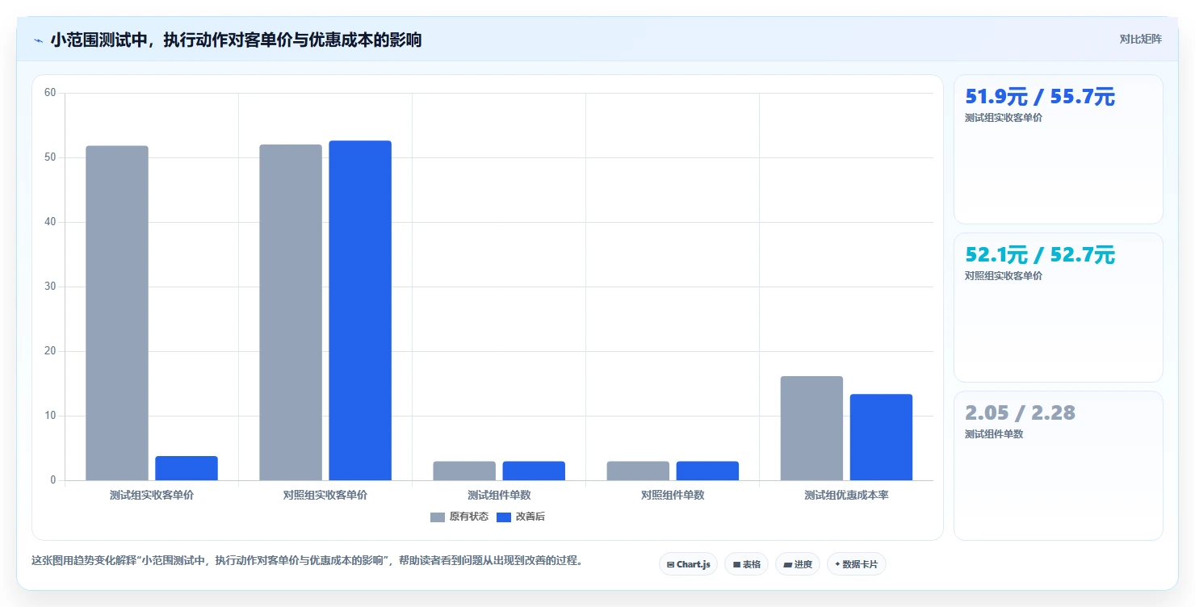This screenshot has height=607, width=1195.
Task: Toggle the 原有状态 legend item
Action: pos(459,517)
